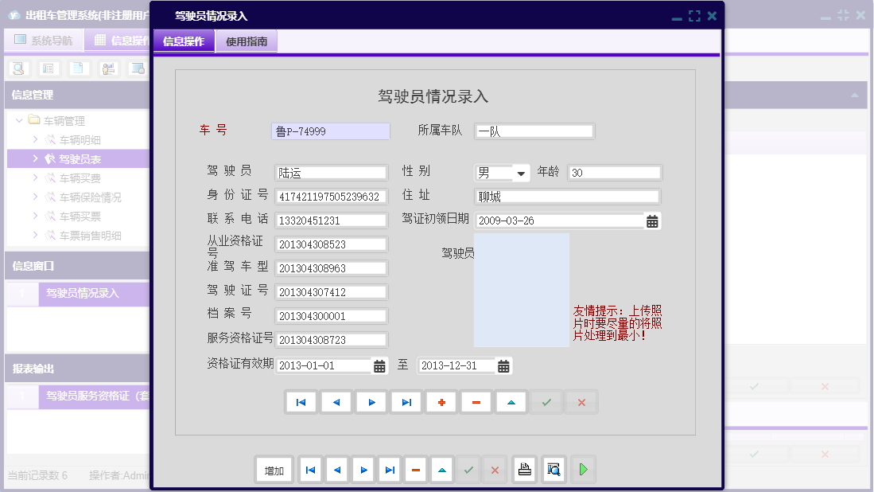Screen dimensions: 874x492
Task: Click the 车号 license plate input field
Action: pyautogui.click(x=330, y=131)
